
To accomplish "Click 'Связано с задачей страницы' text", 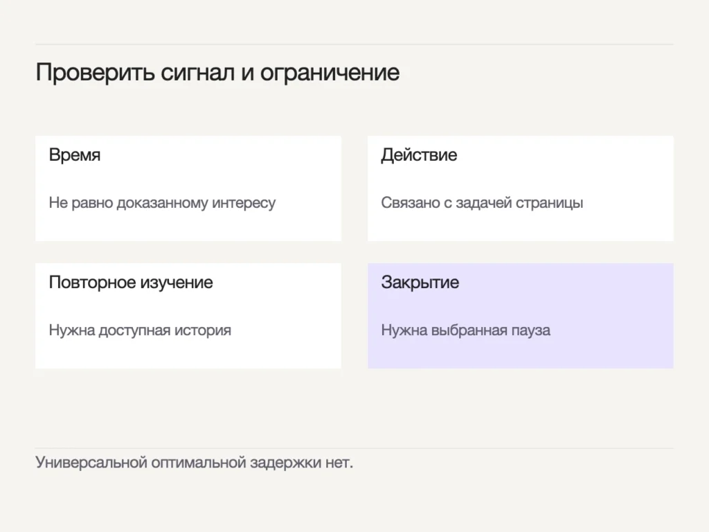I will click(x=482, y=203).
